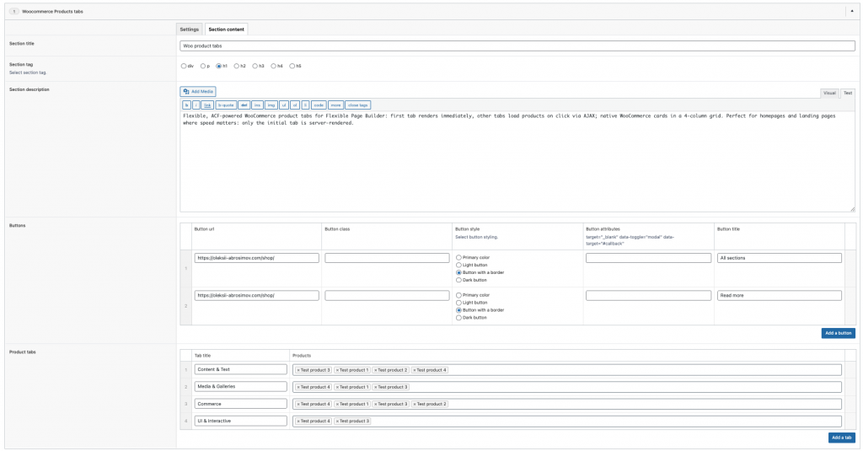
Task: Open the Section content tab
Action: (x=226, y=30)
